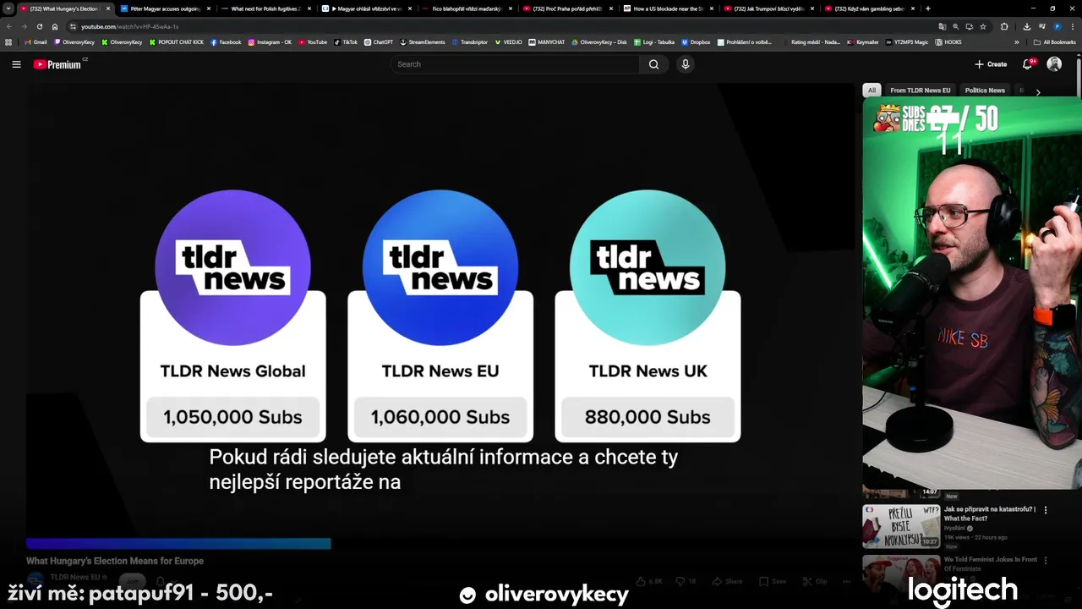Open Chrome apps grid icon in bookmarks bar
The width and height of the screenshot is (1082, 609).
[x=8, y=41]
